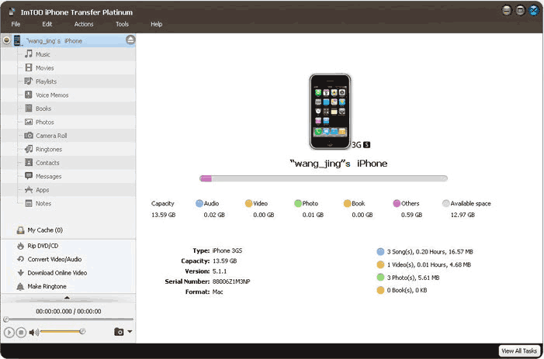Click the play button in the player
Screen dimensions: 544x359
point(9,333)
